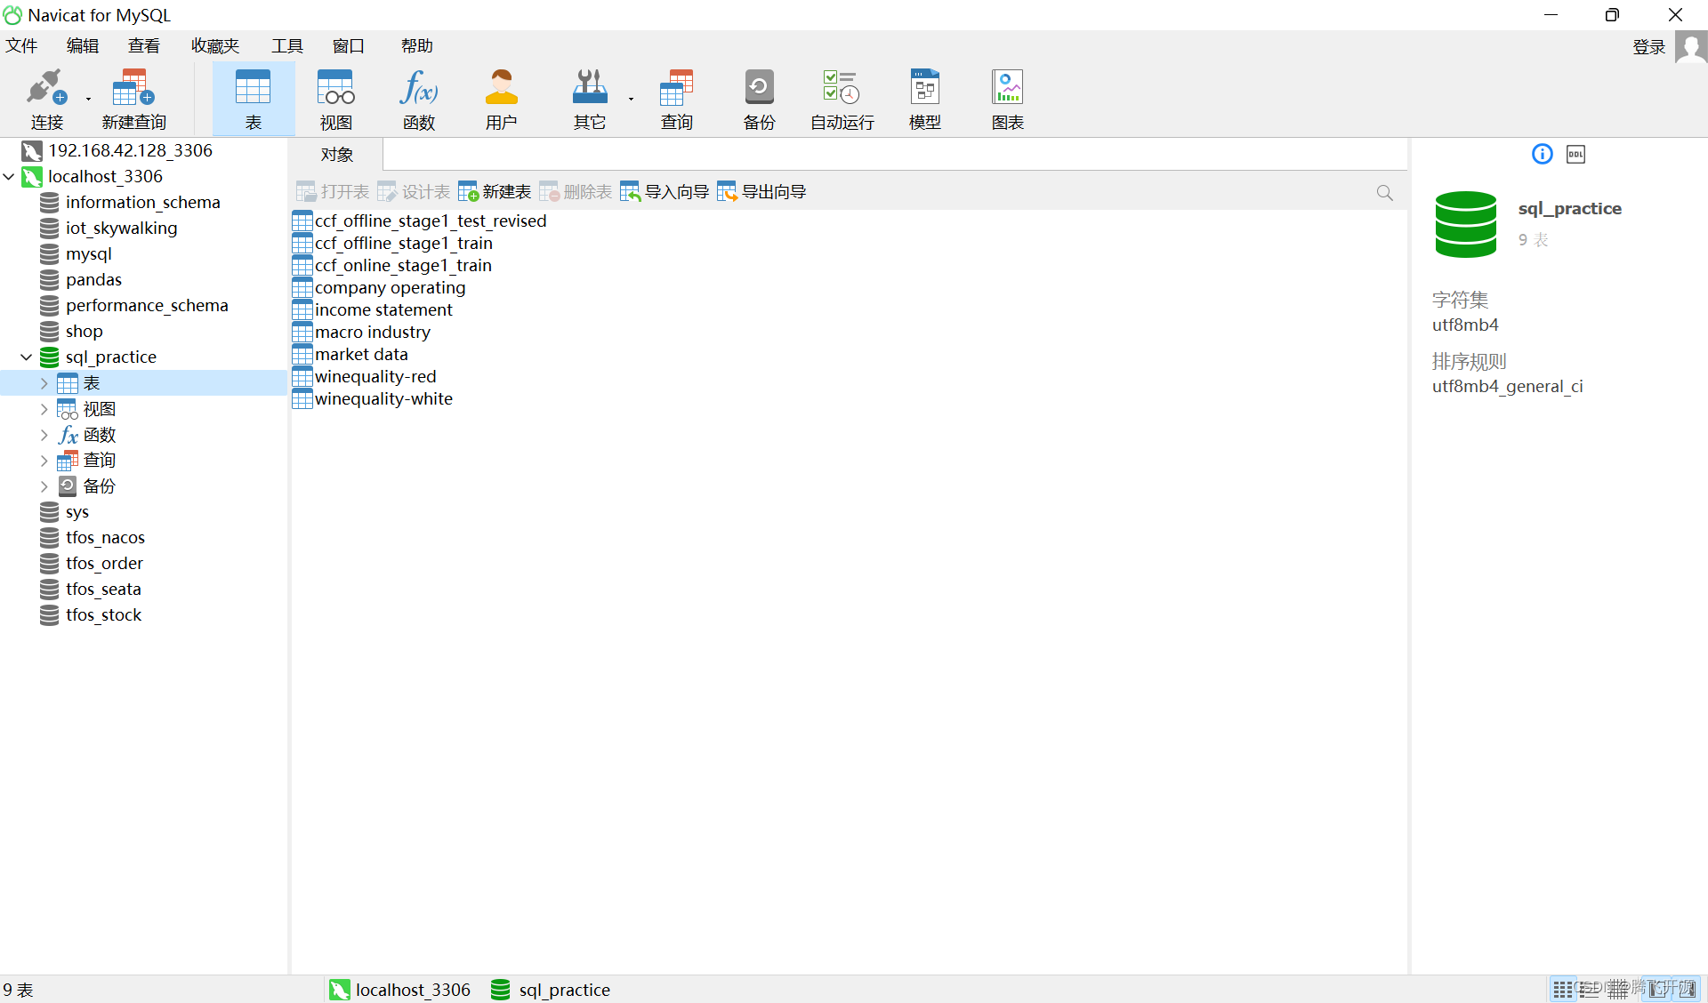
Task: Open the 收藏夹 menu
Action: (x=215, y=46)
